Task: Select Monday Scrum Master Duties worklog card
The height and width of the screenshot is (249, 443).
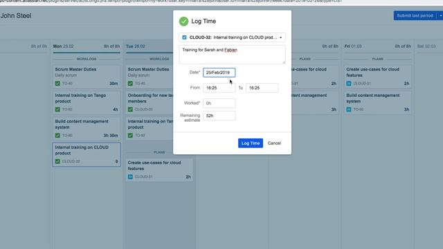Action: [x=87, y=76]
